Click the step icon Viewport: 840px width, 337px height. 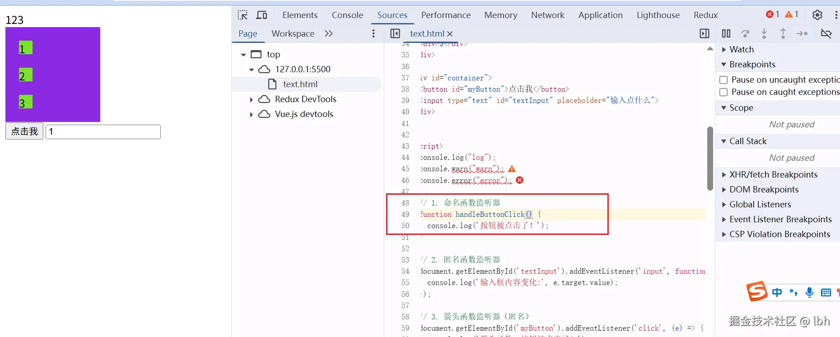[x=802, y=33]
